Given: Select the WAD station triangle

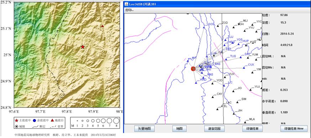Looking at the screenshot, I should tap(196, 83).
